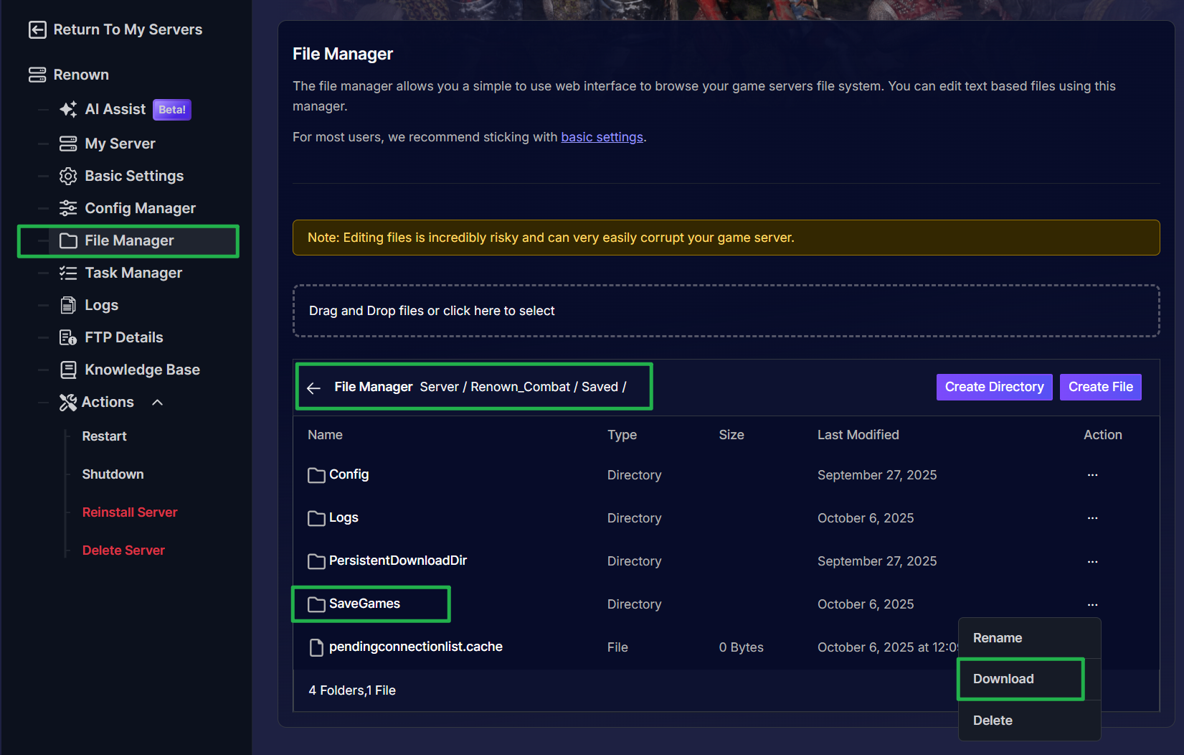Open the Logs document icon
1184x755 pixels.
click(x=68, y=305)
